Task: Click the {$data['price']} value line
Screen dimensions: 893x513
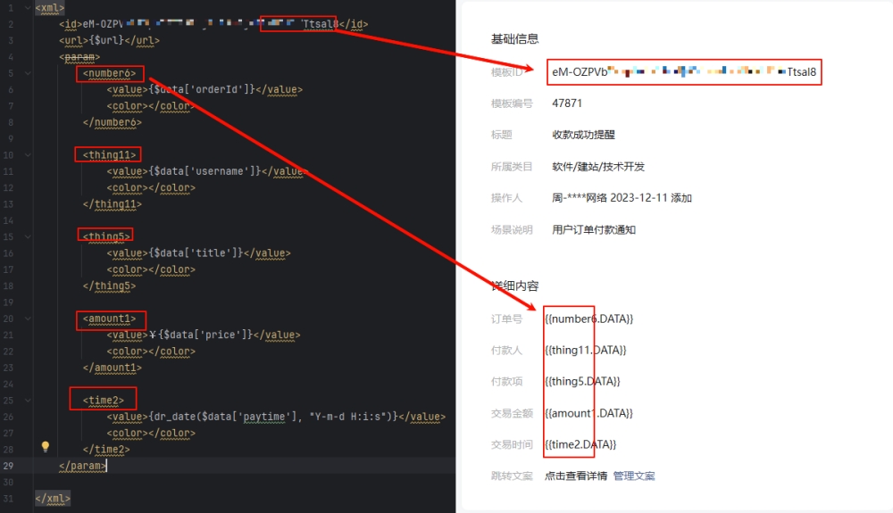Action: [204, 335]
